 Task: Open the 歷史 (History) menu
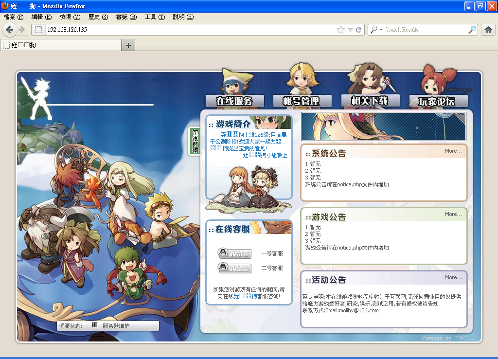coord(98,17)
